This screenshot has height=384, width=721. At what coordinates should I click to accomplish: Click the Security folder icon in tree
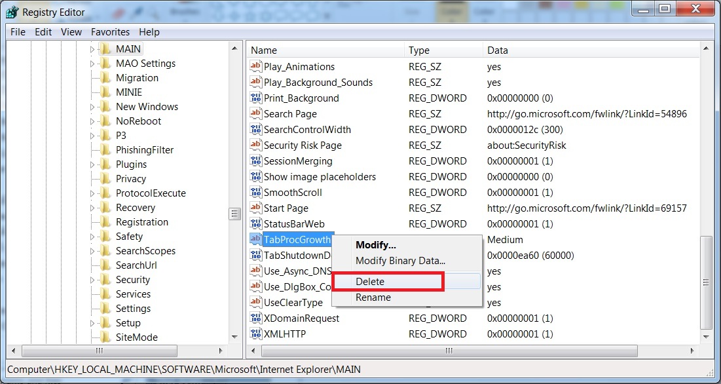pos(105,280)
